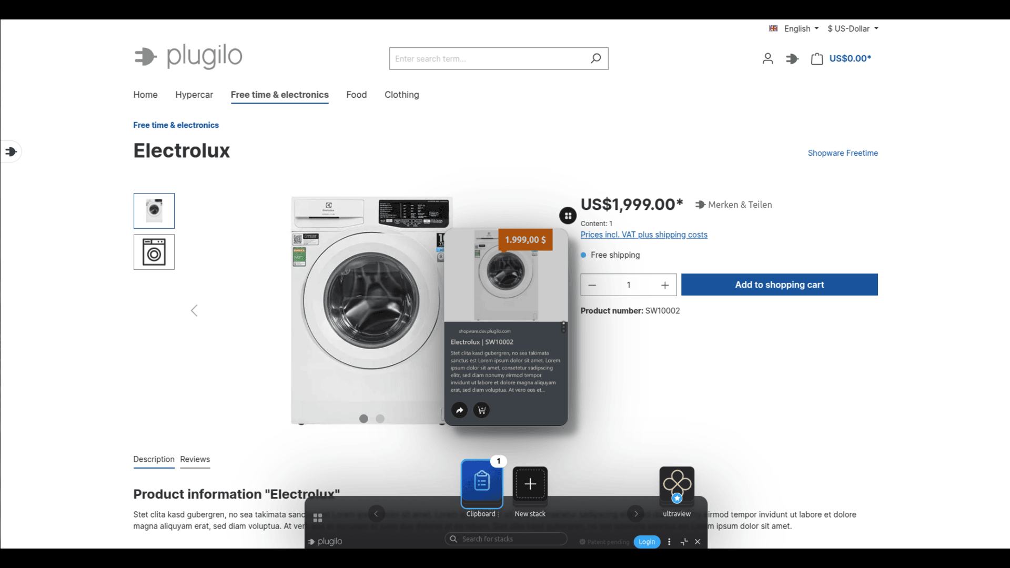
Task: Select second image slider dot
Action: [380, 419]
